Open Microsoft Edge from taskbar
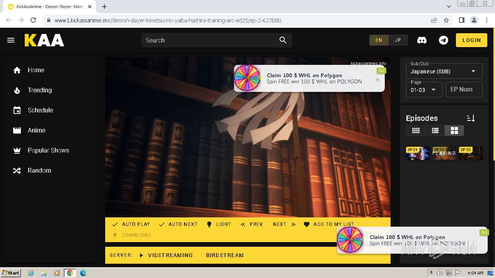Image resolution: width=495 pixels, height=278 pixels. point(83,273)
